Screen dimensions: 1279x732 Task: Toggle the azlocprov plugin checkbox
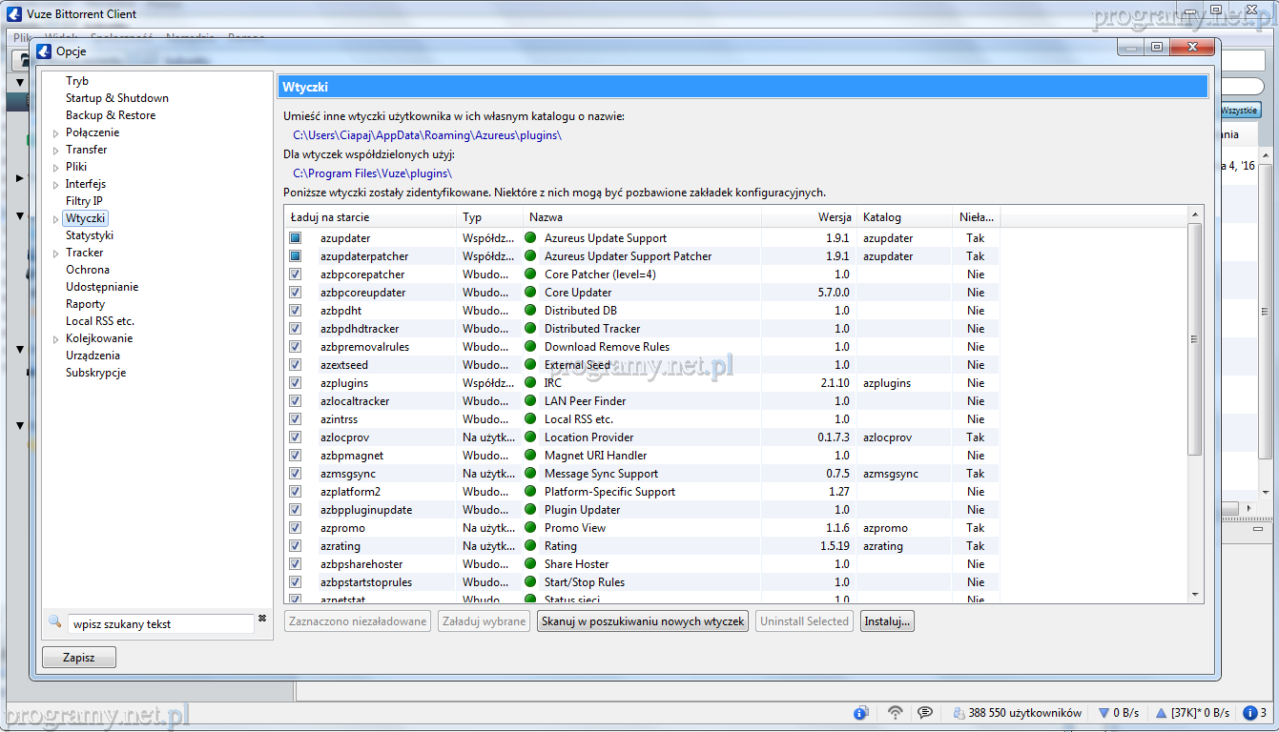pyautogui.click(x=296, y=437)
